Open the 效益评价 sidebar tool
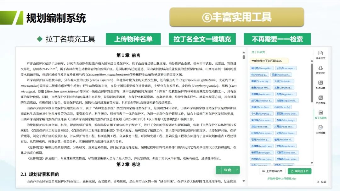340x191 pixels. [320, 70]
